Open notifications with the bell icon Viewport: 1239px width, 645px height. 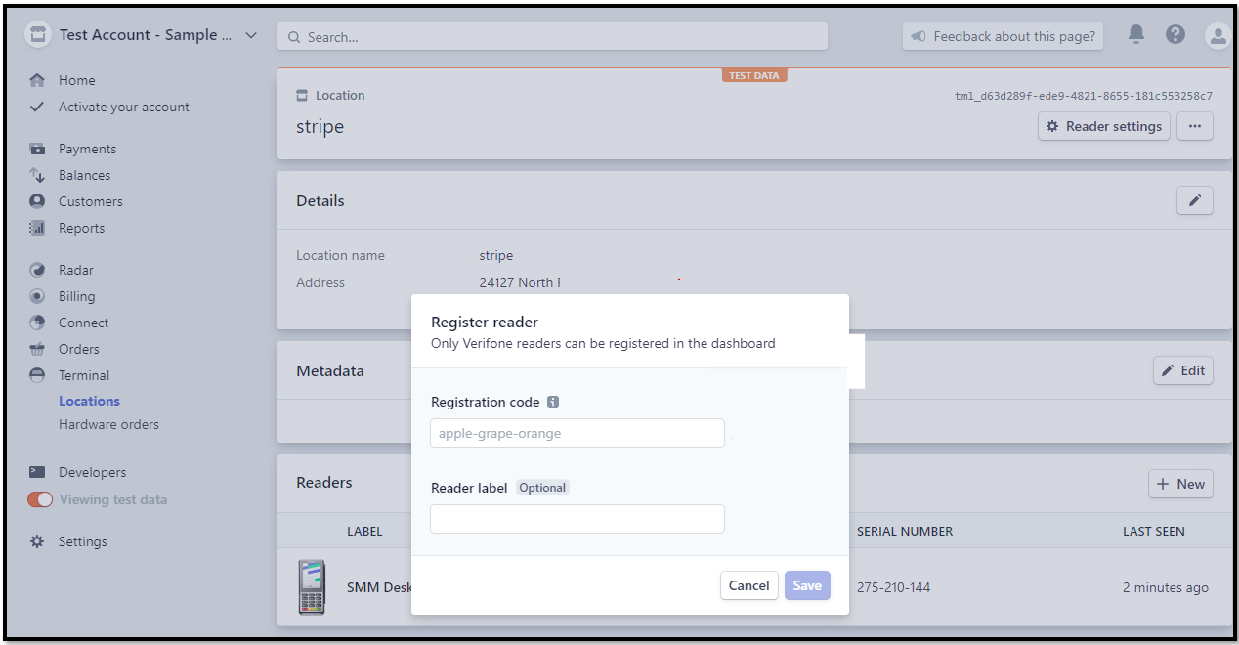click(x=1135, y=35)
